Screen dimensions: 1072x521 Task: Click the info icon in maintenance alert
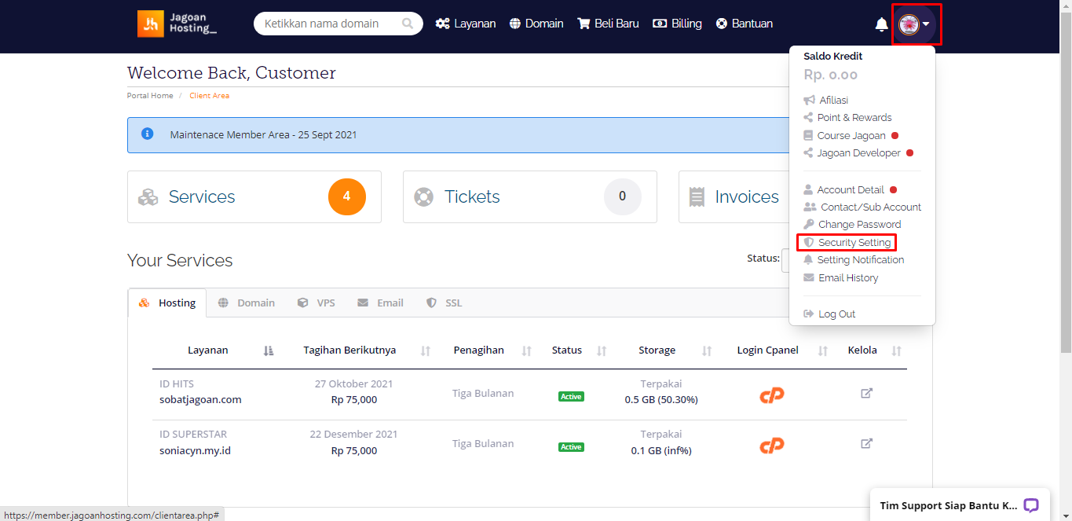pyautogui.click(x=147, y=134)
